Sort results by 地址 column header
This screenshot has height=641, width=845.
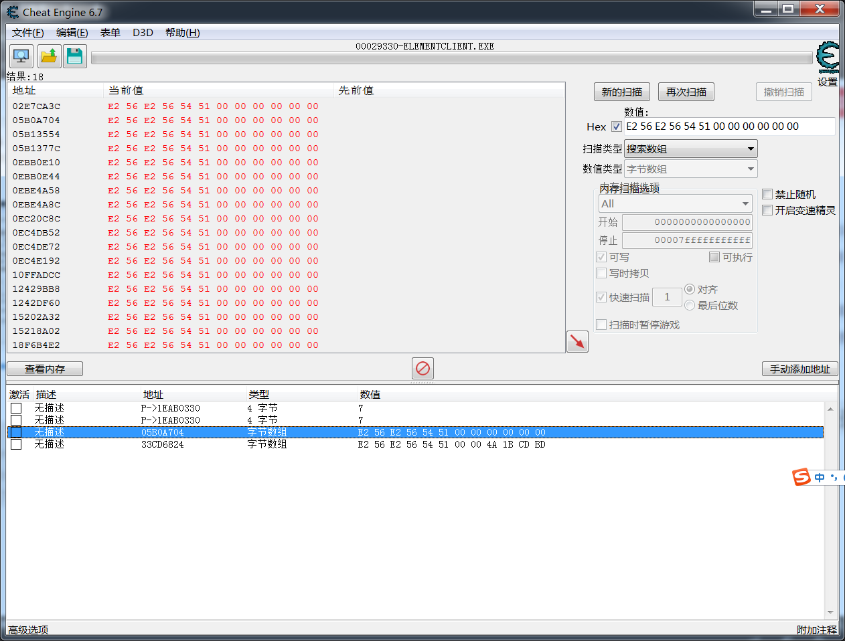(56, 90)
